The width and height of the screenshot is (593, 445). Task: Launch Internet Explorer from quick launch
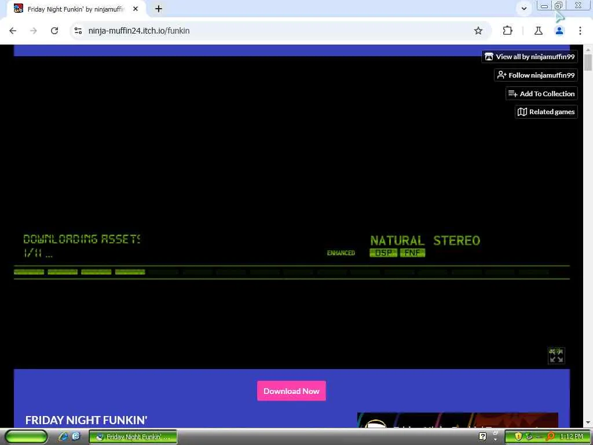pyautogui.click(x=64, y=437)
